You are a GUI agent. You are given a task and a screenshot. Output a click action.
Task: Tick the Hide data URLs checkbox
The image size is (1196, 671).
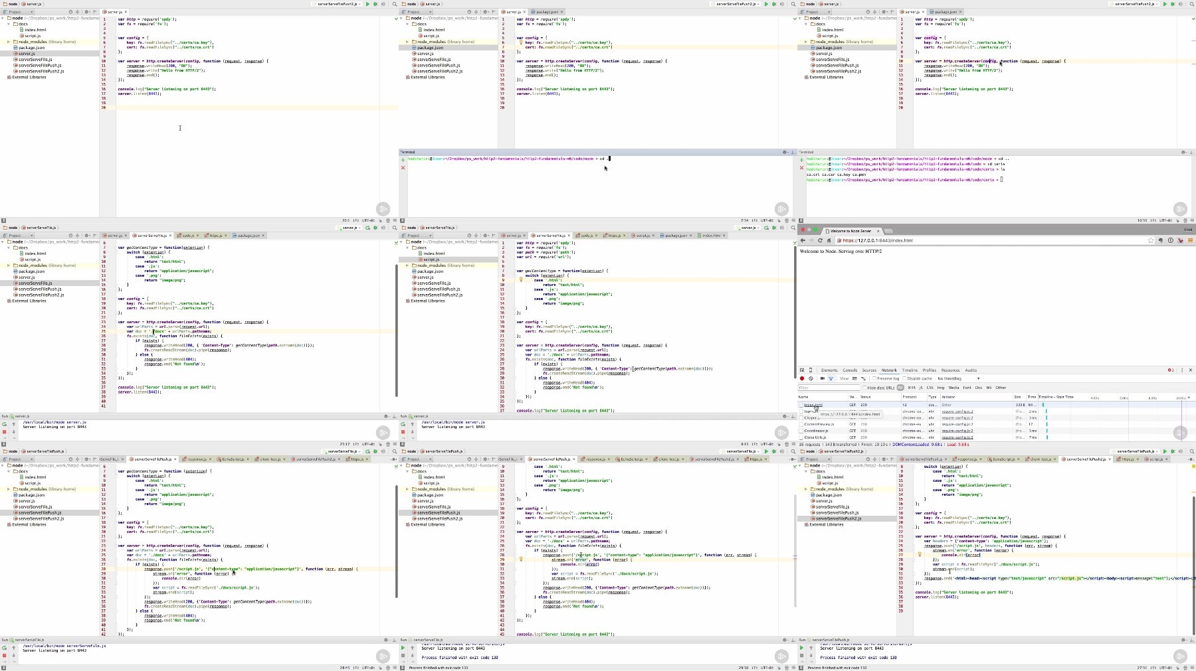[864, 388]
